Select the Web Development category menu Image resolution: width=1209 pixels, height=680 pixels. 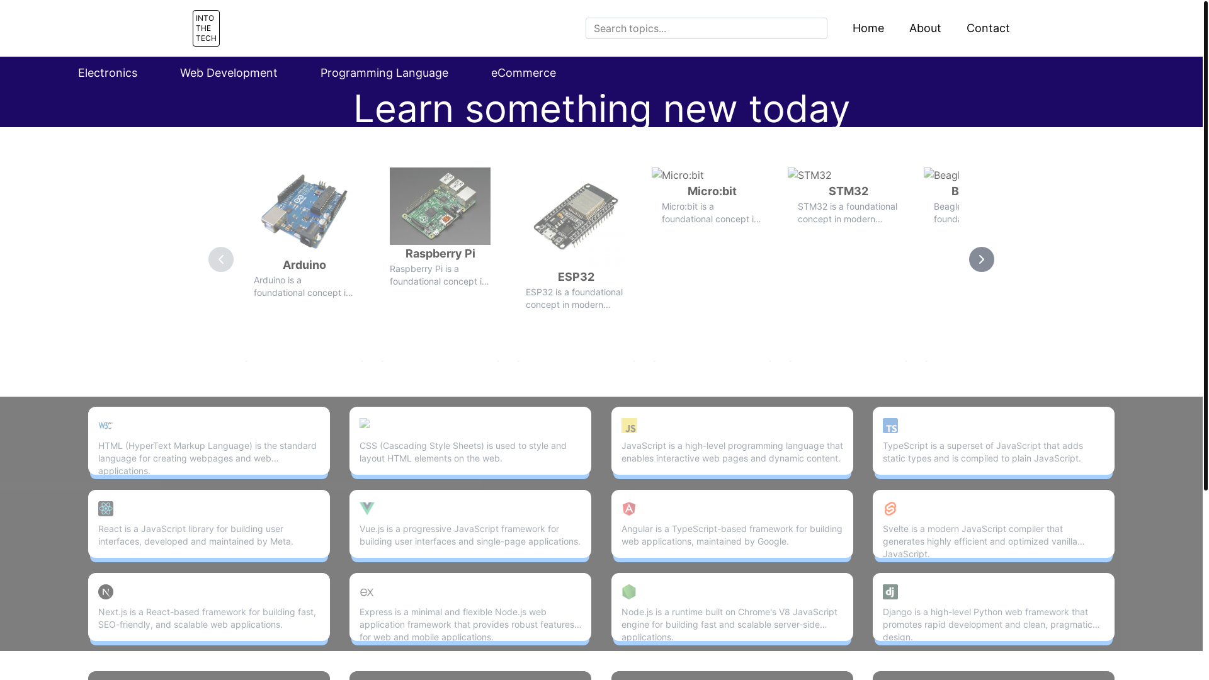point(229,73)
